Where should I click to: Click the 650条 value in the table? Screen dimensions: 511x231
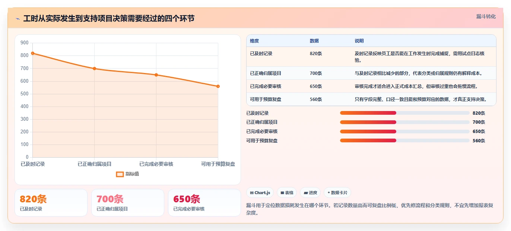(316, 86)
